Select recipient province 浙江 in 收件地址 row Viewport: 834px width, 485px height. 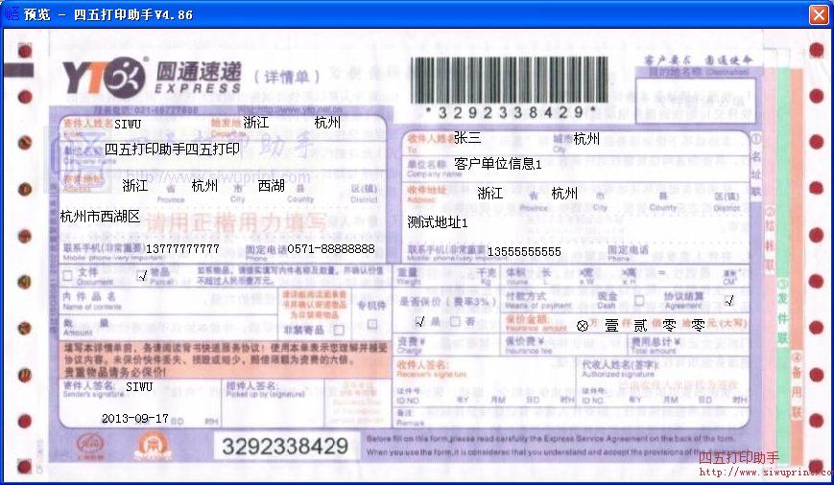489,194
